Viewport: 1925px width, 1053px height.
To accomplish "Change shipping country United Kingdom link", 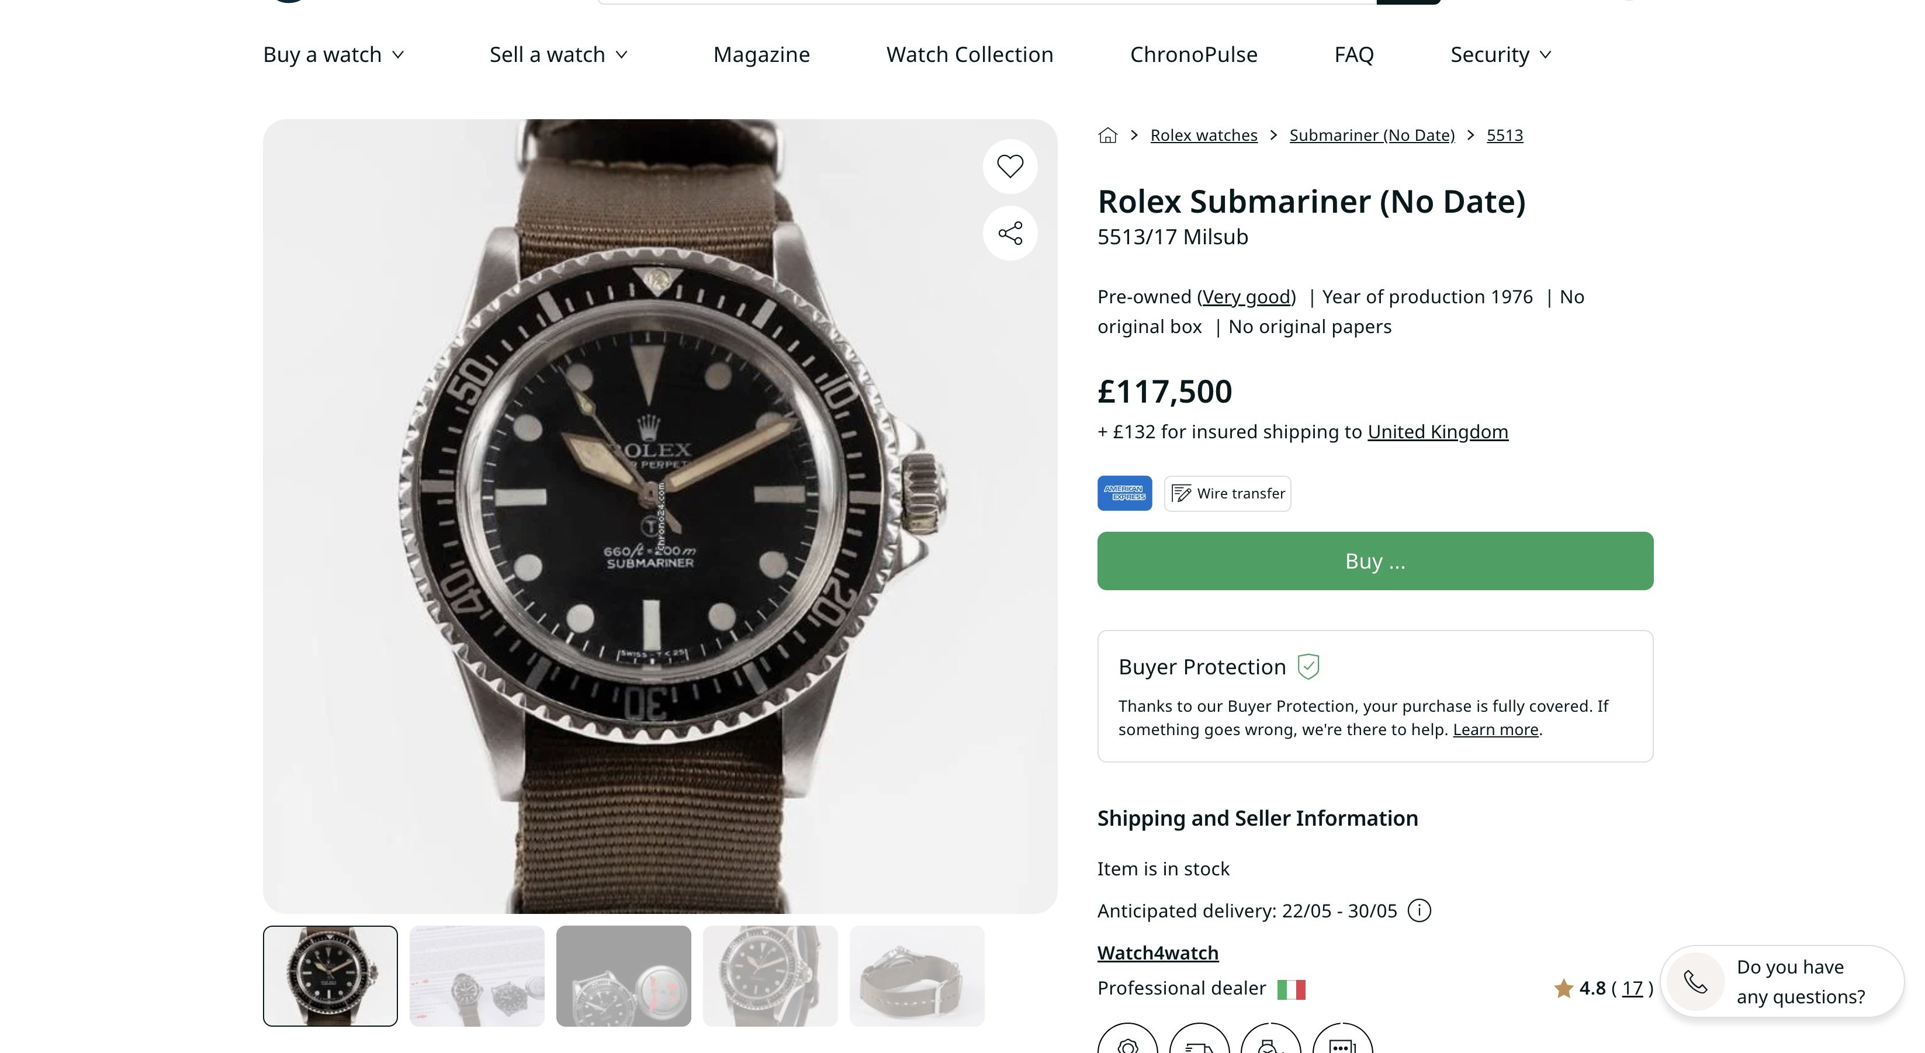I will tap(1437, 432).
